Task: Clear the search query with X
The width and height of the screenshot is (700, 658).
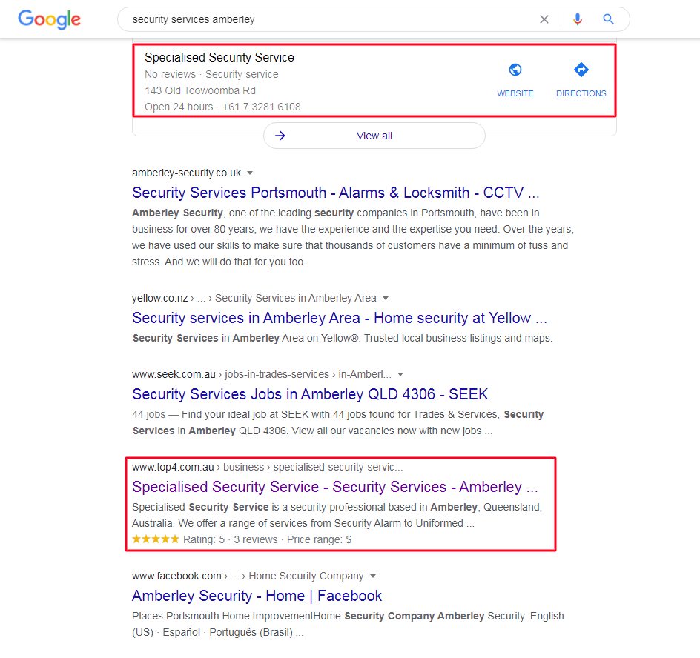Action: tap(544, 19)
